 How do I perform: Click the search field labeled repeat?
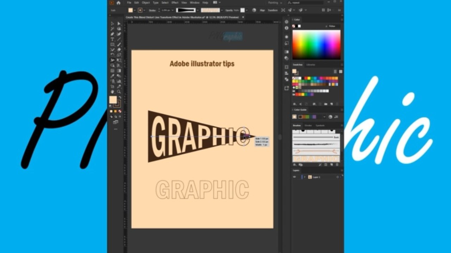click(x=305, y=2)
